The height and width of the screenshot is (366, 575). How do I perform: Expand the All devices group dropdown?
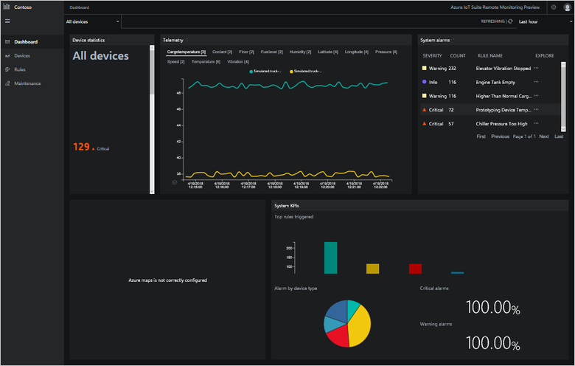coord(118,22)
